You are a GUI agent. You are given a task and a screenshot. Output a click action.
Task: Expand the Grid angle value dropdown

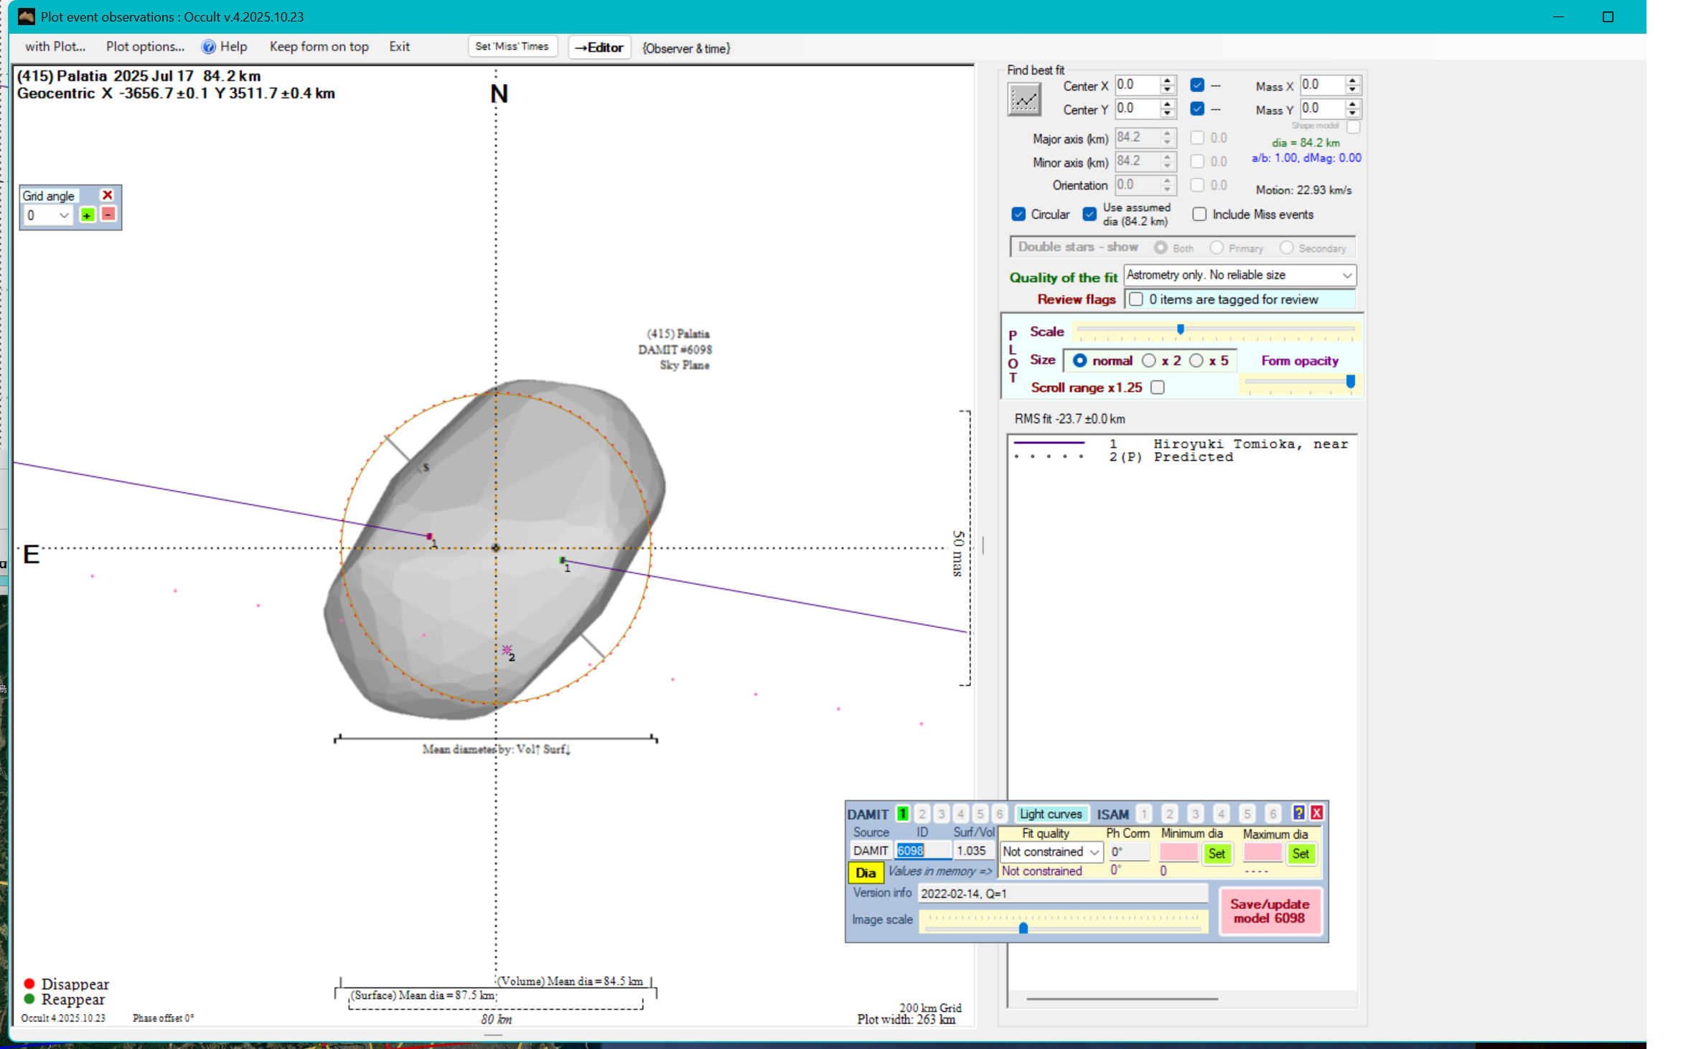click(63, 215)
